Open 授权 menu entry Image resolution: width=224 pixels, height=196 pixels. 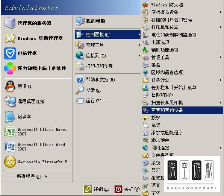182,118
